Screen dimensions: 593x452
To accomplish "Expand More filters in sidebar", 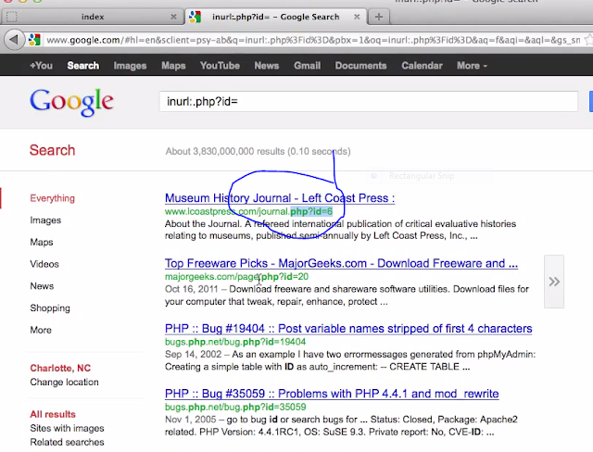I will point(41,330).
